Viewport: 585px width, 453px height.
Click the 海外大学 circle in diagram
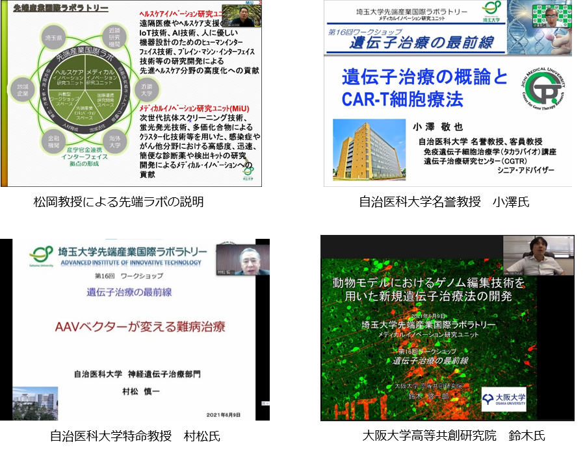114,141
